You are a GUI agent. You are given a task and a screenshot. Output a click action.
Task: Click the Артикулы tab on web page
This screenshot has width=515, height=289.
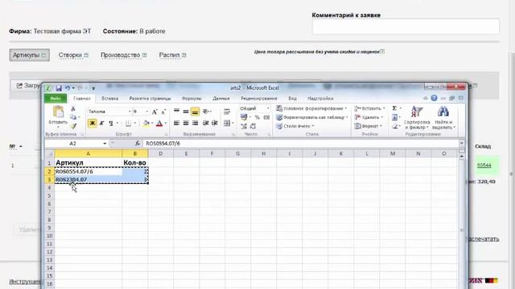[x=29, y=55]
